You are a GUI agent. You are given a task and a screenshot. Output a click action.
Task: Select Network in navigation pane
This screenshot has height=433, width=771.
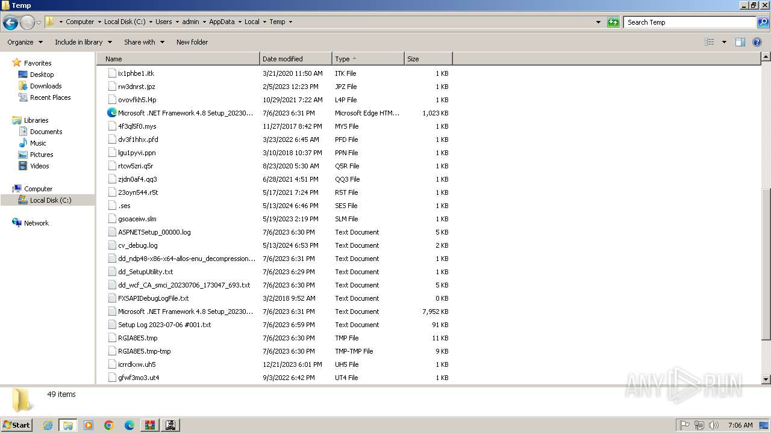click(x=36, y=223)
